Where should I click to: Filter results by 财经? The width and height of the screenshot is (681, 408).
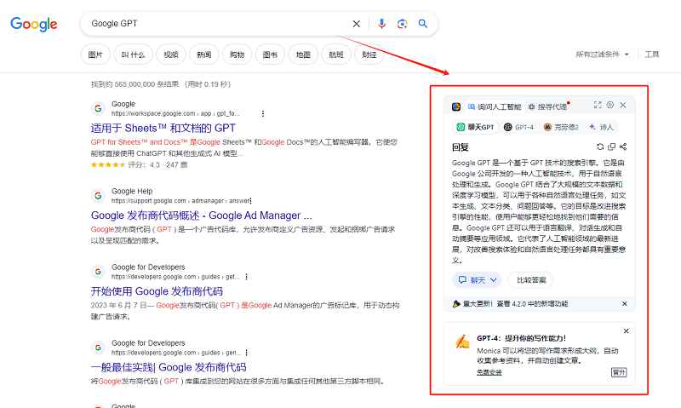(x=369, y=55)
